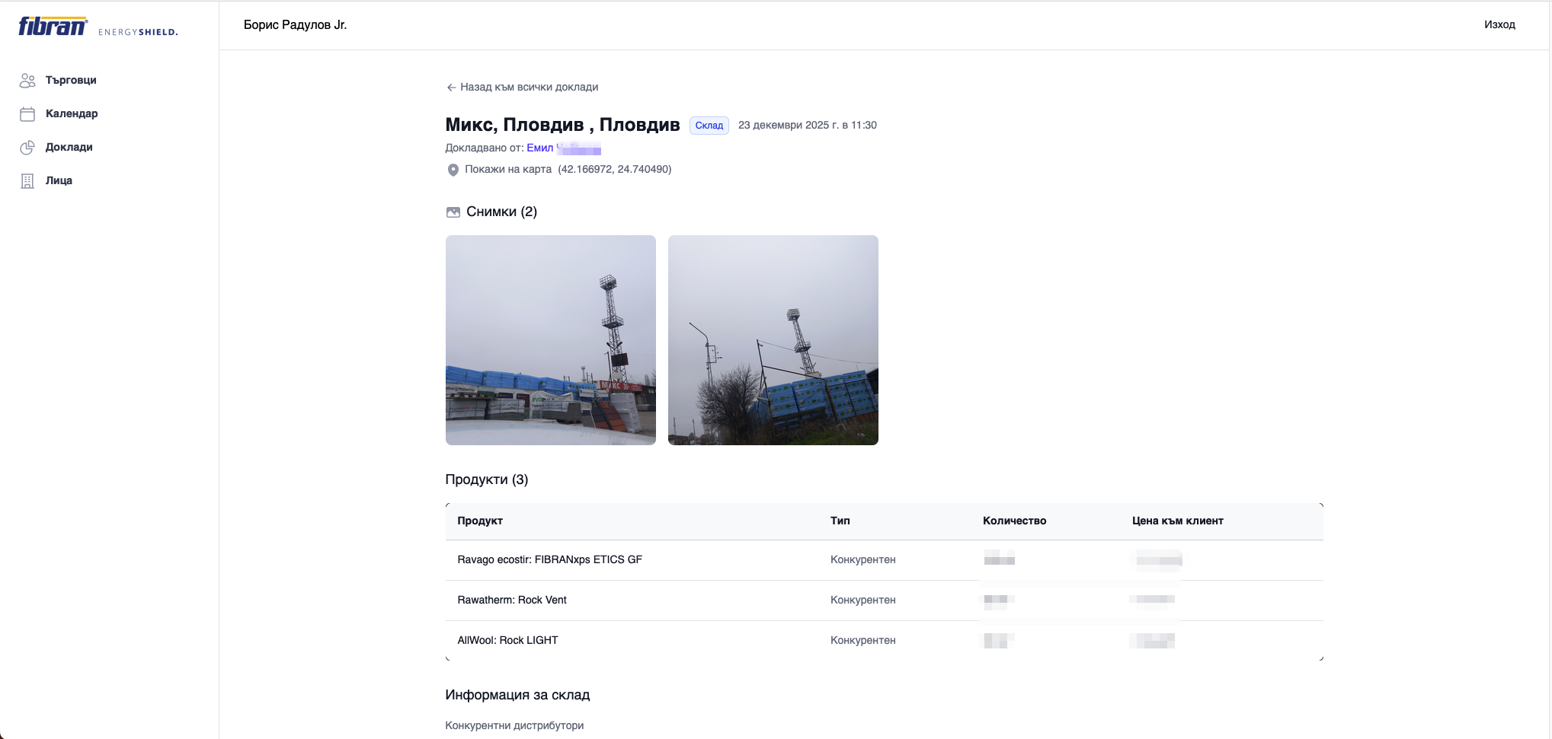The image size is (1552, 739).
Task: Open the Лица section
Action: [59, 180]
